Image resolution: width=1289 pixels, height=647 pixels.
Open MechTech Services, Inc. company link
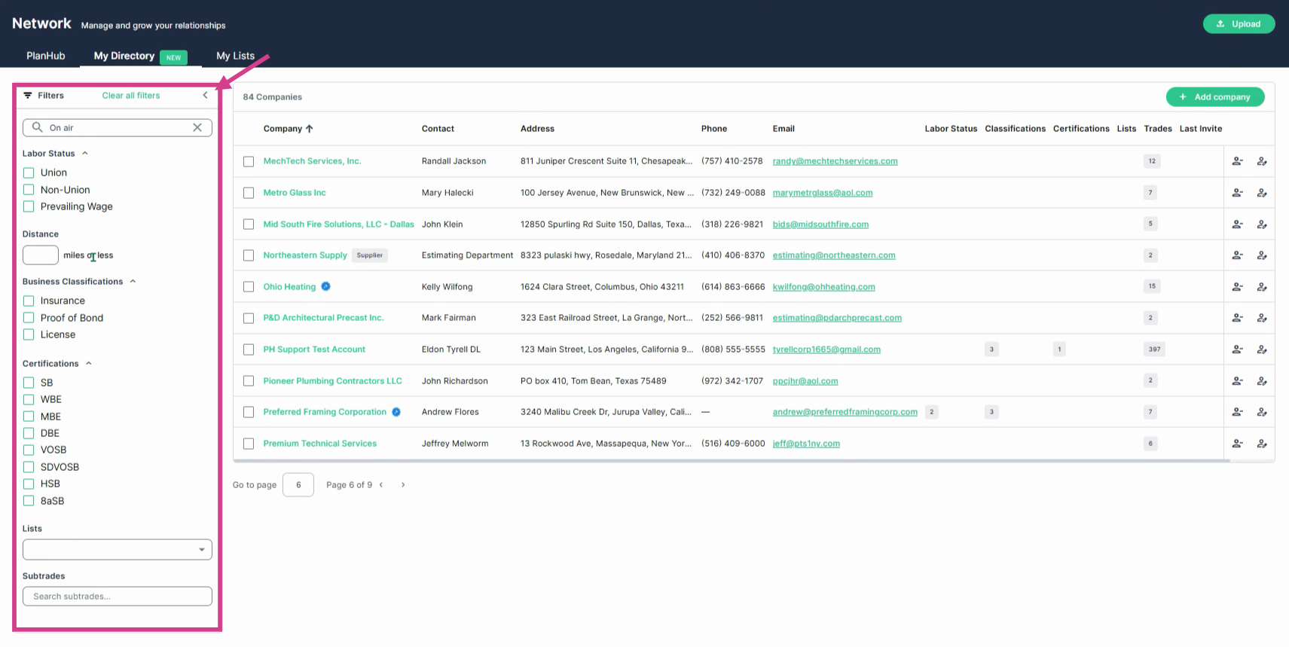click(312, 161)
